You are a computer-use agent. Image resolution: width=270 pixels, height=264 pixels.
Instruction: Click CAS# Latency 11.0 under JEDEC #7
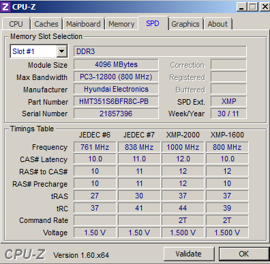pyautogui.click(x=139, y=159)
